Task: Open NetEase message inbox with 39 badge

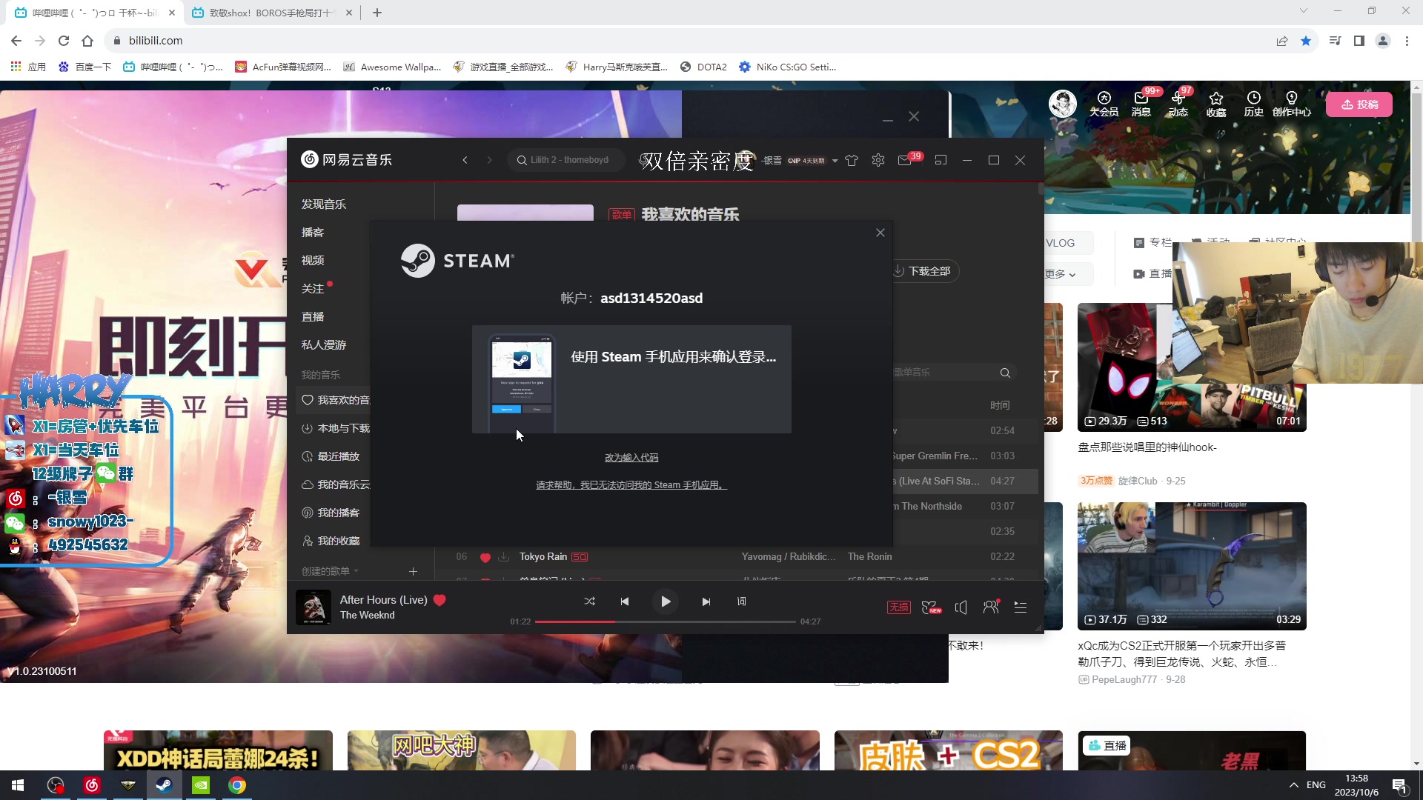Action: click(x=906, y=160)
